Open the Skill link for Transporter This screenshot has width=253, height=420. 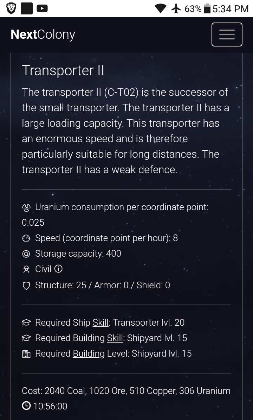100,323
